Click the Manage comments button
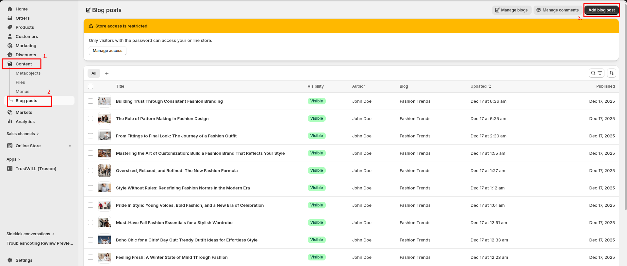627x266 pixels. (x=558, y=10)
